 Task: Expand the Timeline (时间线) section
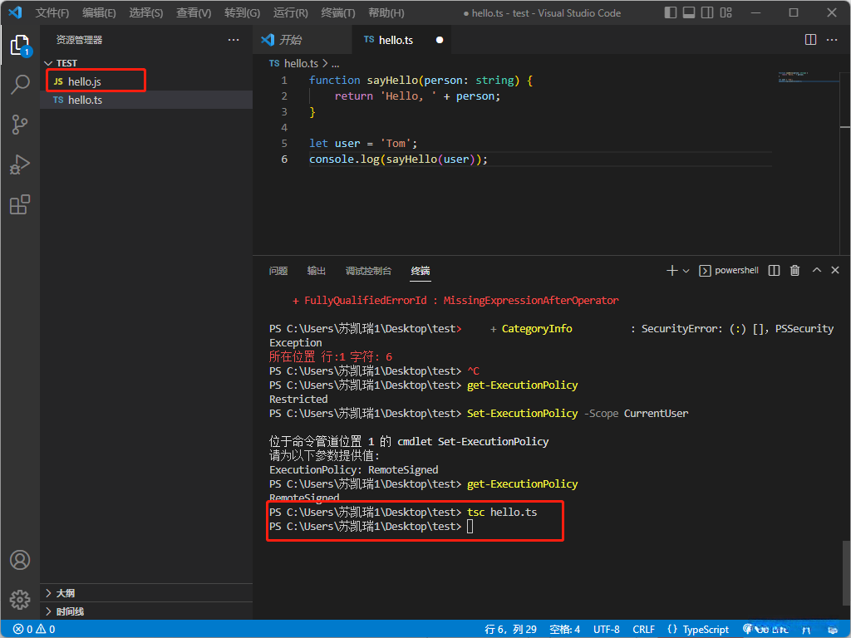point(70,611)
